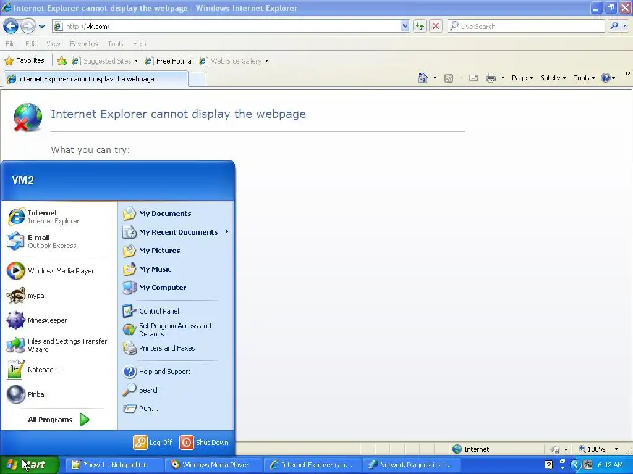Image resolution: width=633 pixels, height=474 pixels.
Task: Click the Print icon
Action: pos(490,78)
